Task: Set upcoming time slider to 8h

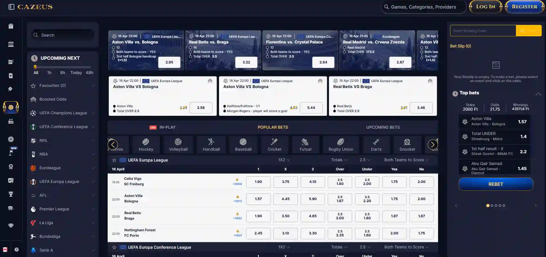Action: pyautogui.click(x=62, y=73)
